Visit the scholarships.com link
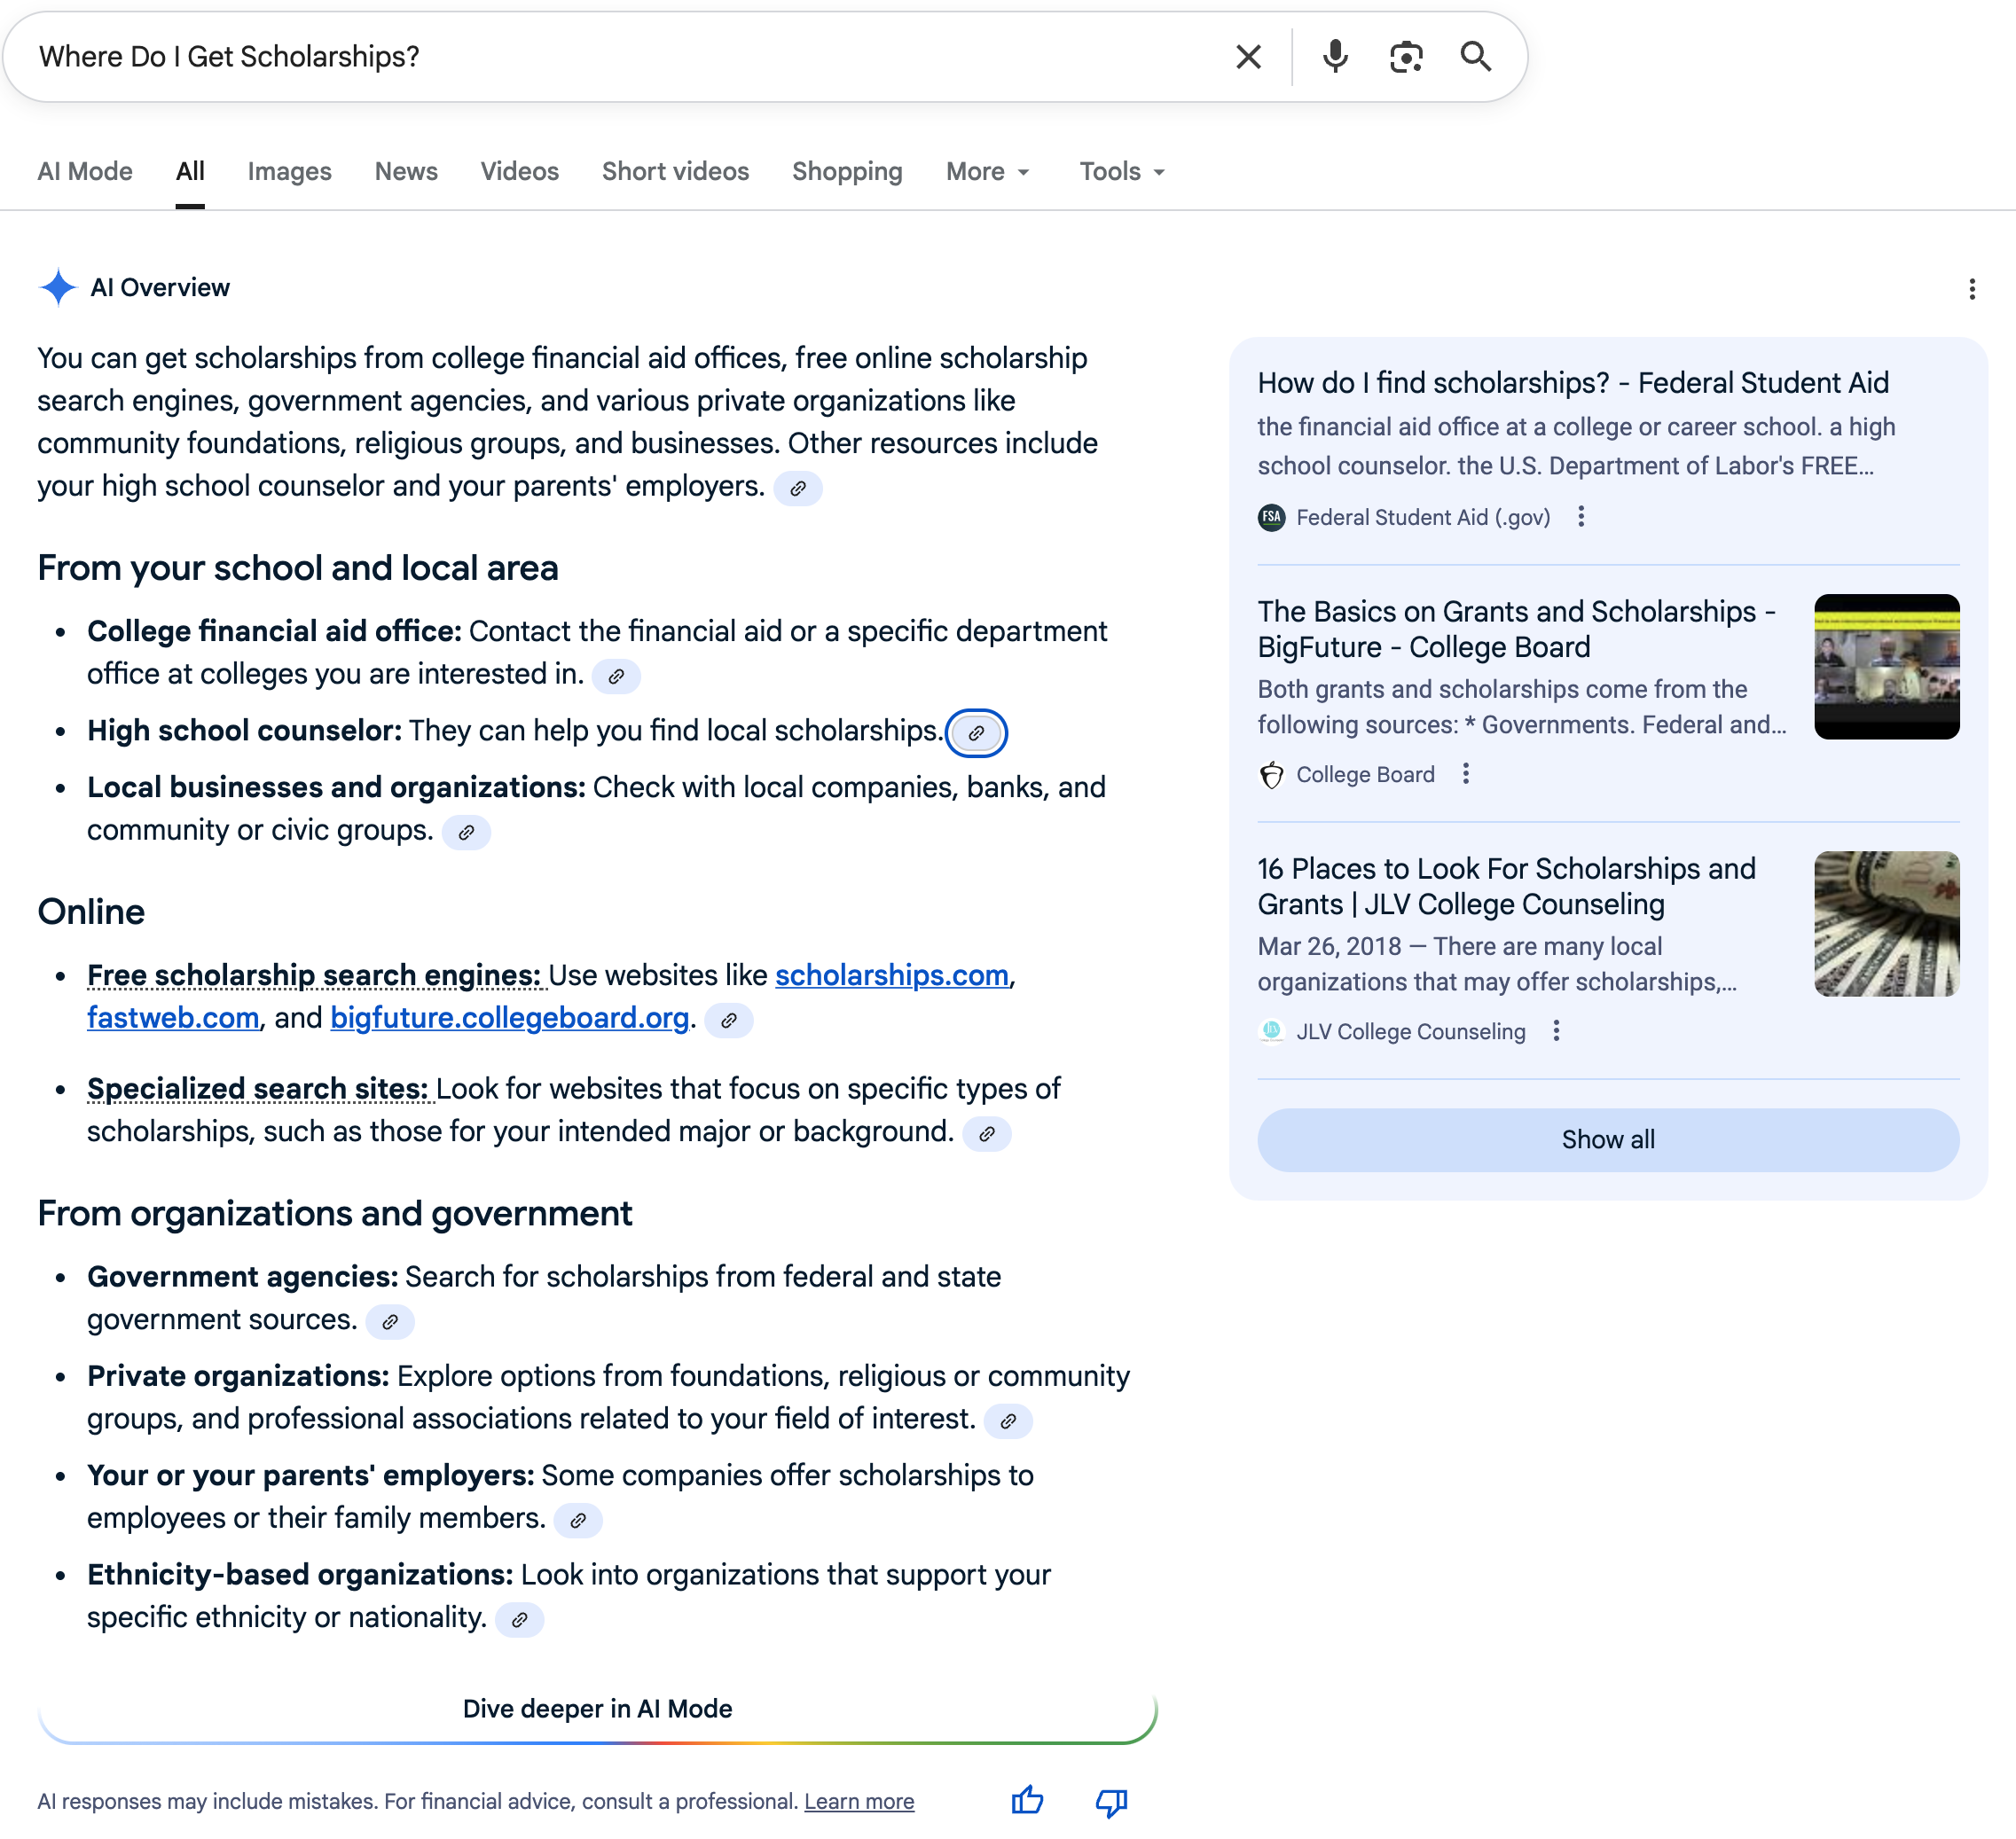Screen dimensions: 2016x1839 pos(892,974)
